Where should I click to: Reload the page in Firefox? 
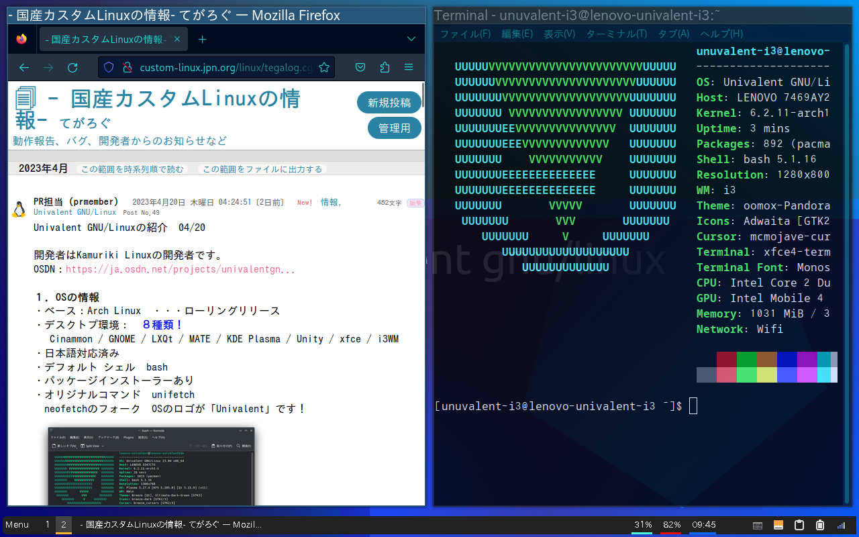(x=72, y=67)
